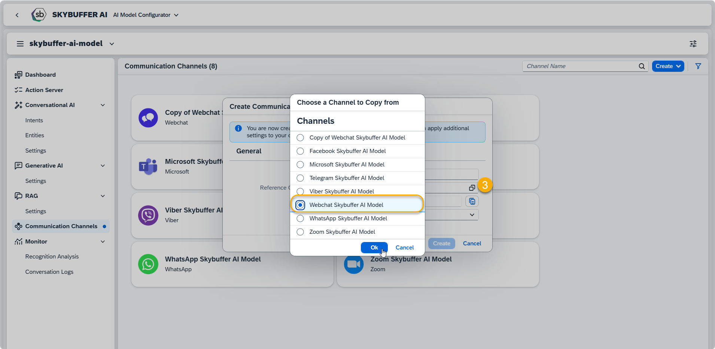The height and width of the screenshot is (349, 715).
Task: Click the WhatsApp logo on card
Action: (x=148, y=264)
